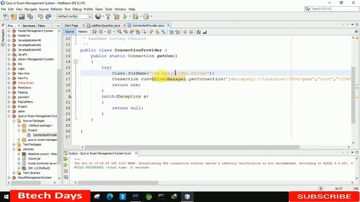Click the red Start Macro Recording icon
This screenshot has height=202, width=360.
click(x=185, y=32)
